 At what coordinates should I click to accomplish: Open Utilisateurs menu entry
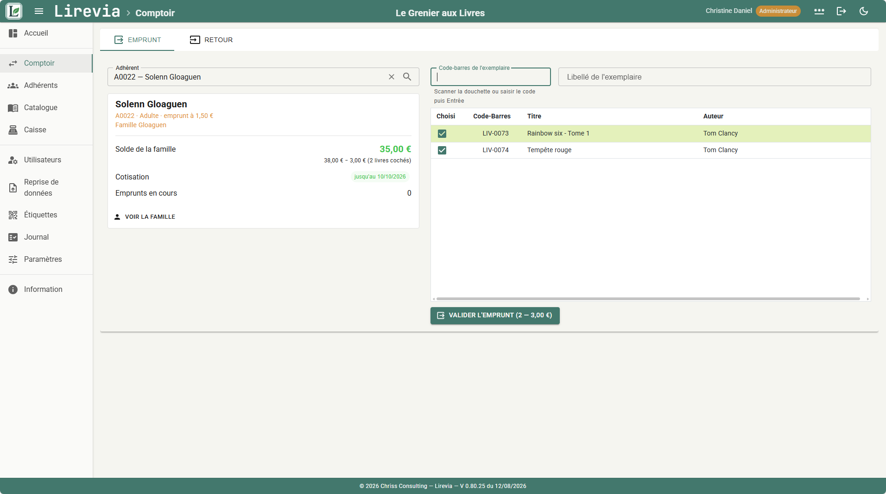click(x=46, y=160)
